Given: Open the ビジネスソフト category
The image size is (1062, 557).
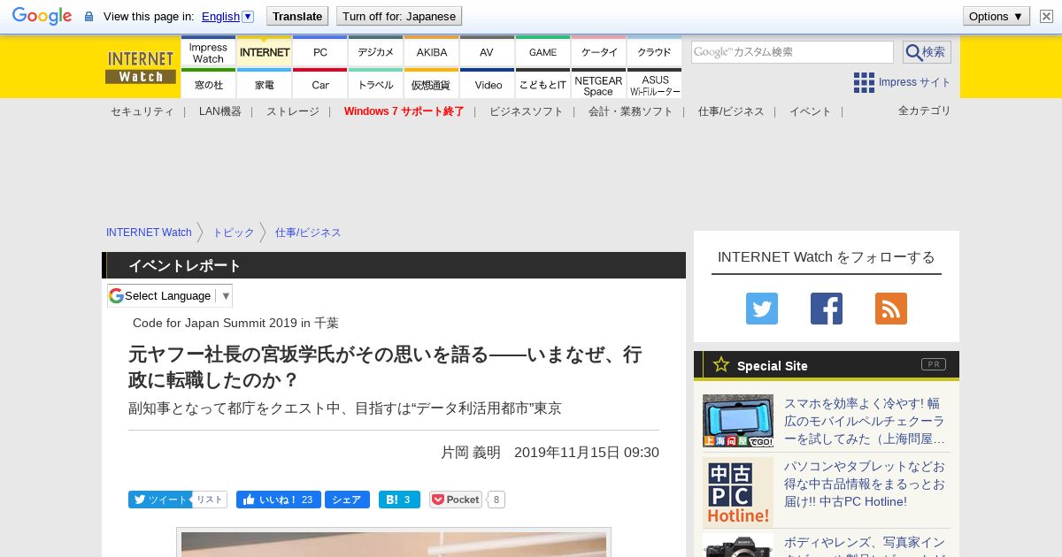Looking at the screenshot, I should coord(526,111).
